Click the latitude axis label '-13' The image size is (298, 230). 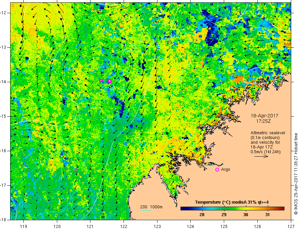pos(3,47)
